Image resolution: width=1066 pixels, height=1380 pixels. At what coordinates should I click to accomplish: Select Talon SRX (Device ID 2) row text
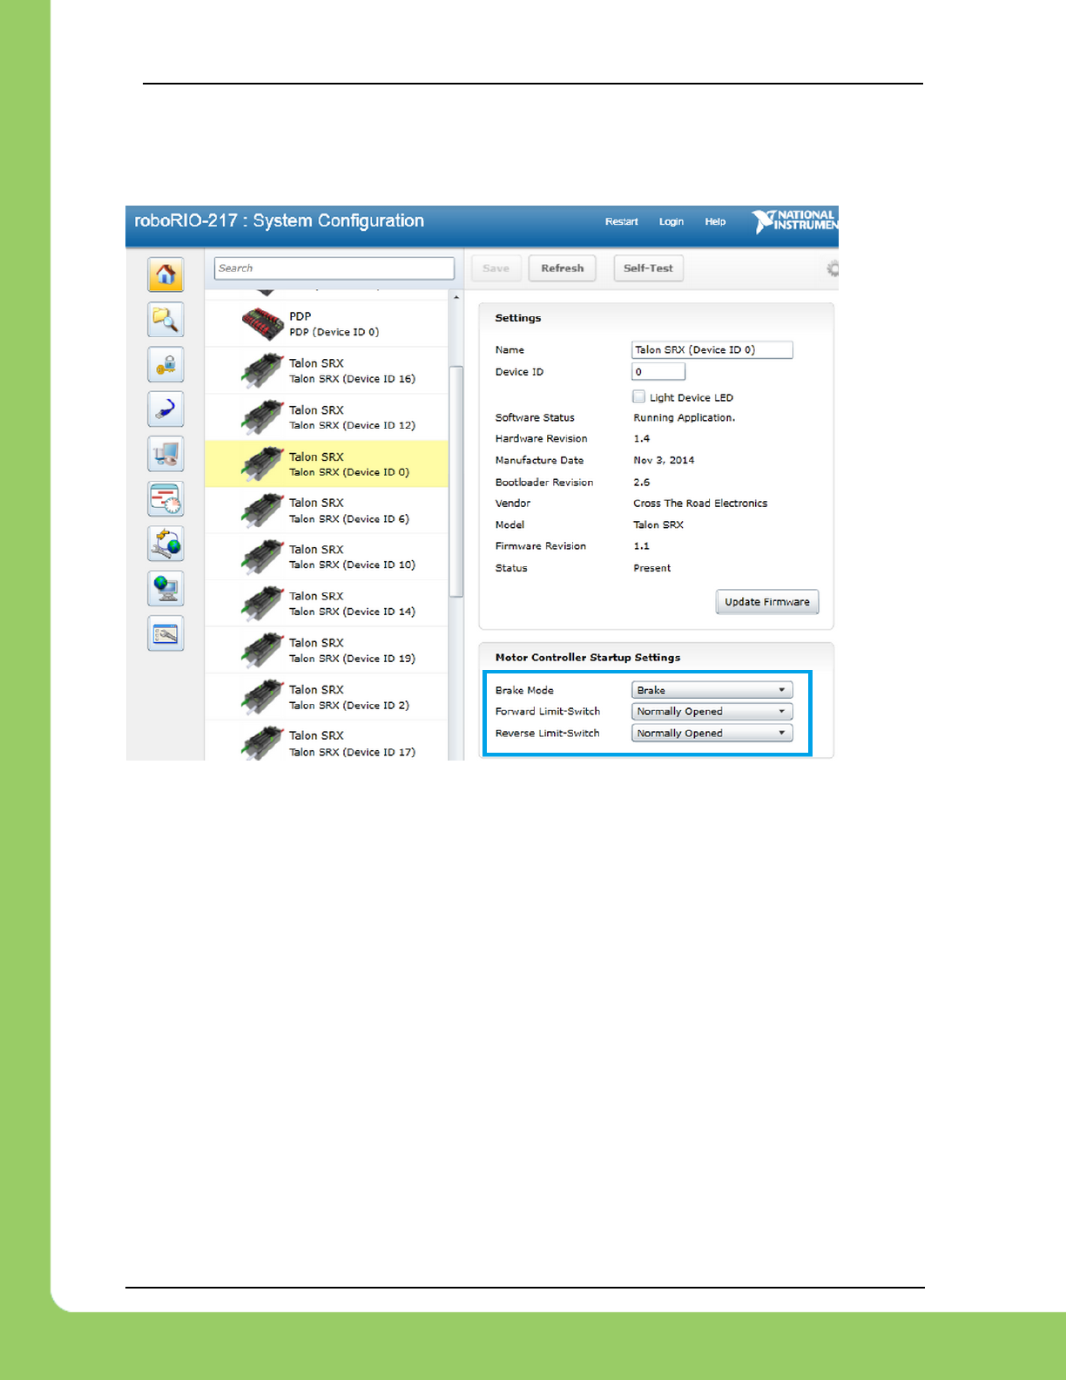tap(349, 705)
